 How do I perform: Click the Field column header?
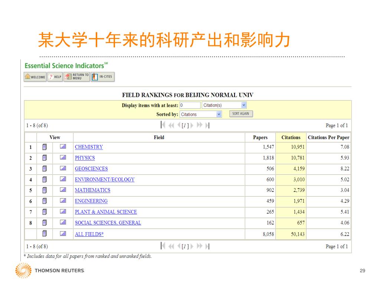click(x=159, y=137)
